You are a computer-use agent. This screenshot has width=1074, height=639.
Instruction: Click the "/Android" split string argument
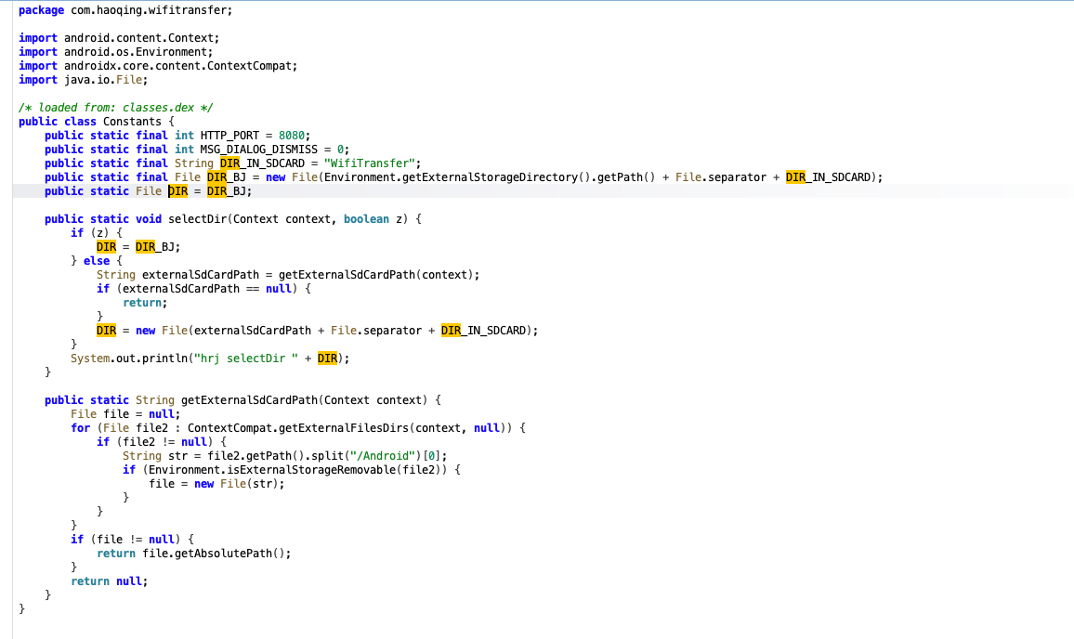coord(385,456)
